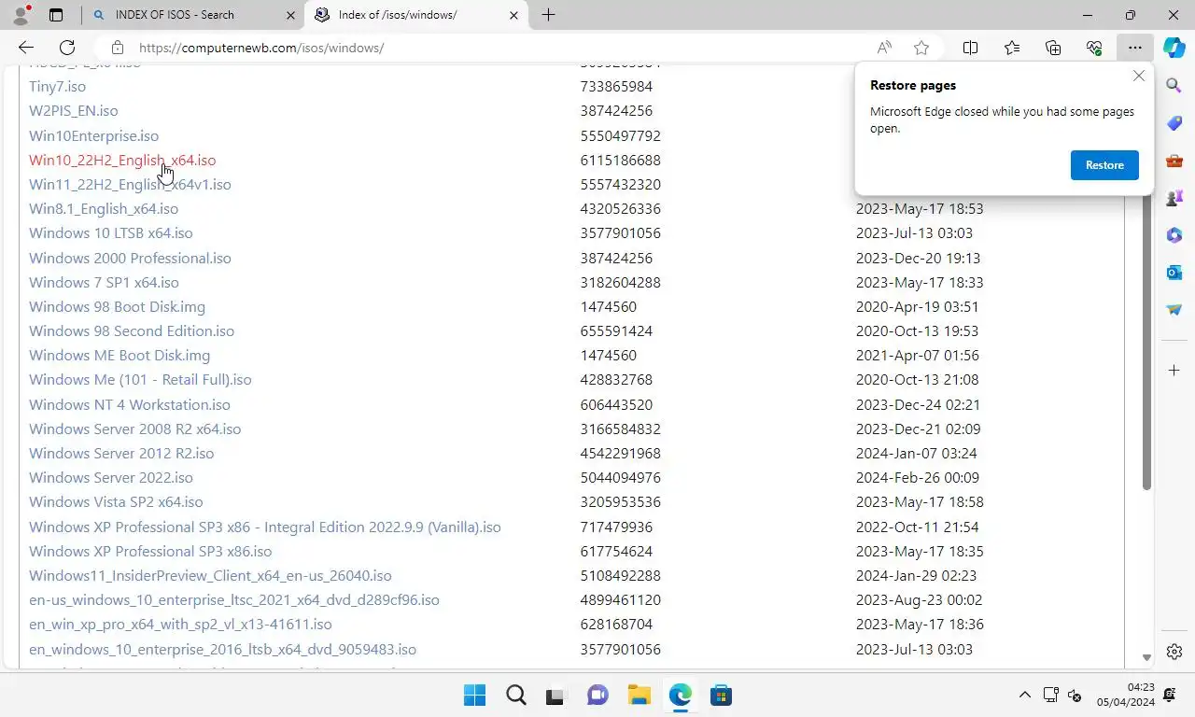
Task: Click Windows Vista SP2 x64.iso
Action: click(116, 501)
